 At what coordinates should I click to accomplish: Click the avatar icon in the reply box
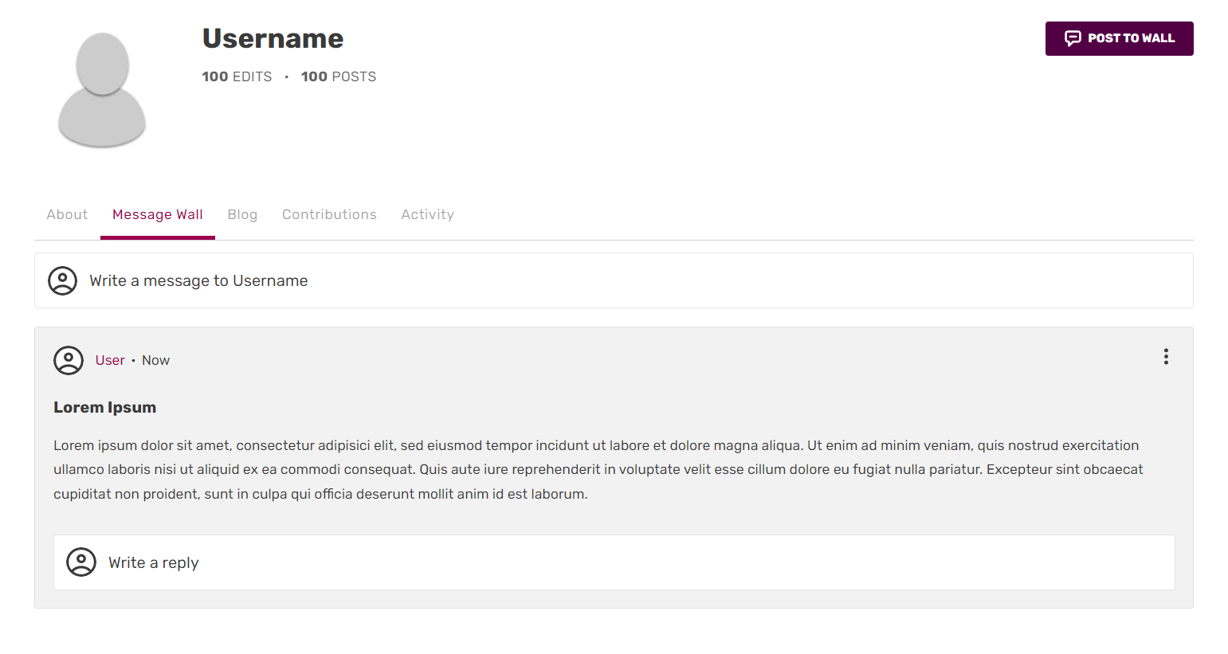pyautogui.click(x=81, y=562)
